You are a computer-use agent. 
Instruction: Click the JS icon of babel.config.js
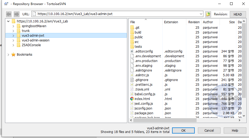tap(132, 94)
